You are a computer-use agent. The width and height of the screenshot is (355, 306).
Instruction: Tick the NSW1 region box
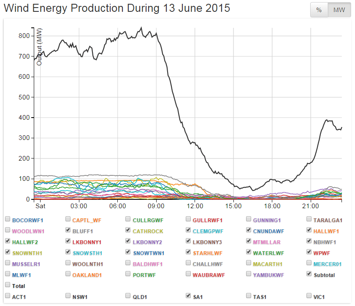(68, 296)
